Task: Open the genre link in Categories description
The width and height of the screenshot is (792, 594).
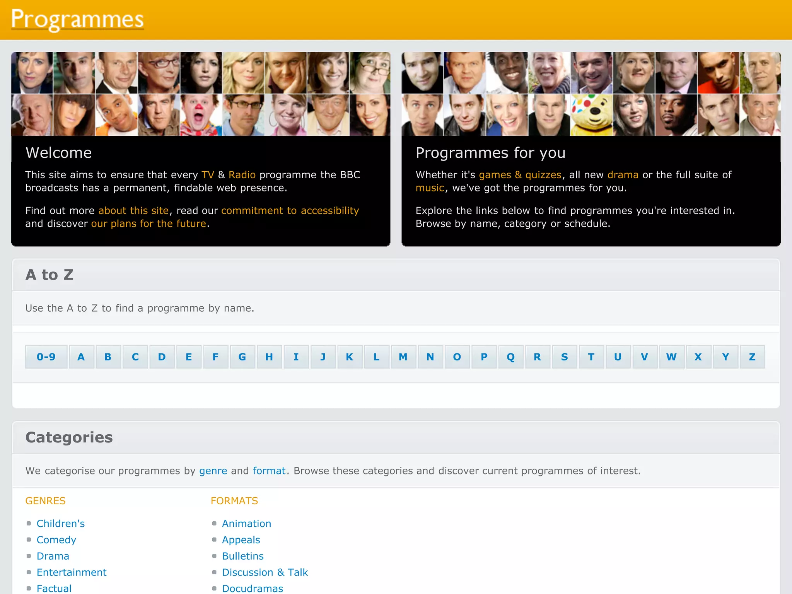Action: click(213, 471)
